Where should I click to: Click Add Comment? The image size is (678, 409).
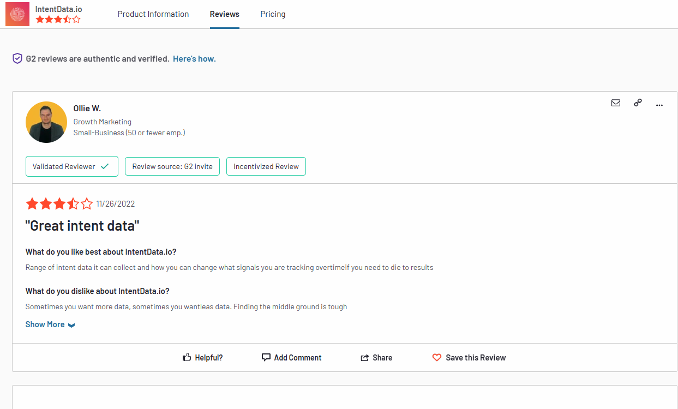click(292, 358)
